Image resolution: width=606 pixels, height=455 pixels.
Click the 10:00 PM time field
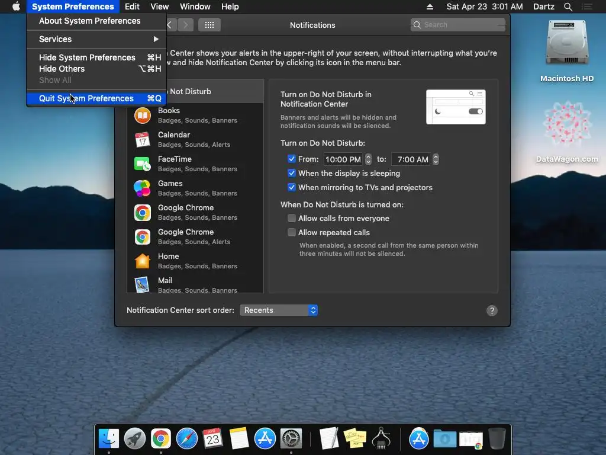pos(343,159)
